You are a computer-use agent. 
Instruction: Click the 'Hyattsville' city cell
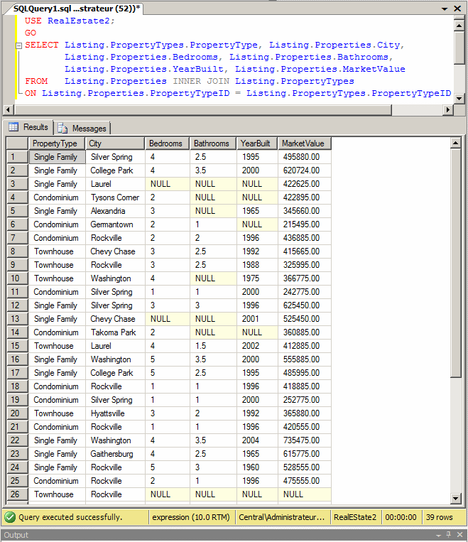pos(115,413)
